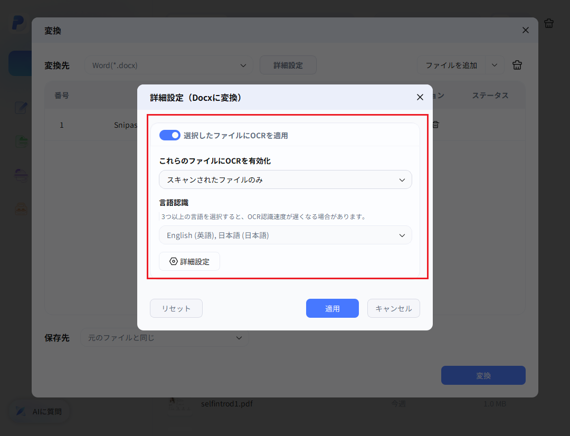Viewport: 570px width, 436px height.
Task: Click the 番号 column header
Action: tap(61, 95)
